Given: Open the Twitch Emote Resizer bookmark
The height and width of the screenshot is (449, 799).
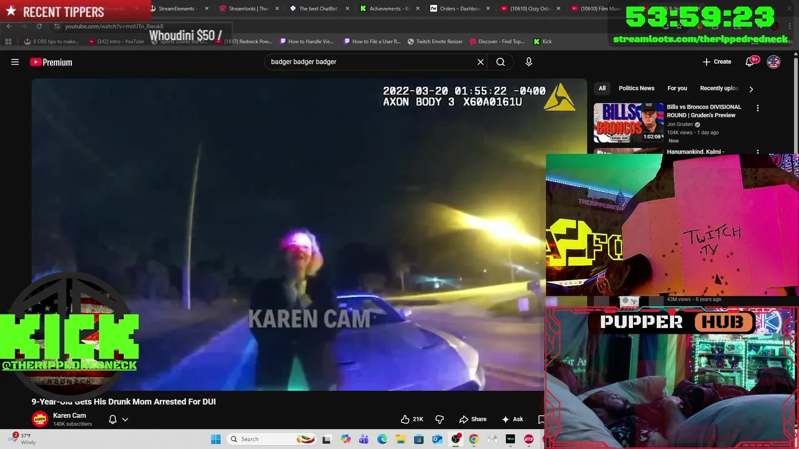Looking at the screenshot, I should [435, 41].
